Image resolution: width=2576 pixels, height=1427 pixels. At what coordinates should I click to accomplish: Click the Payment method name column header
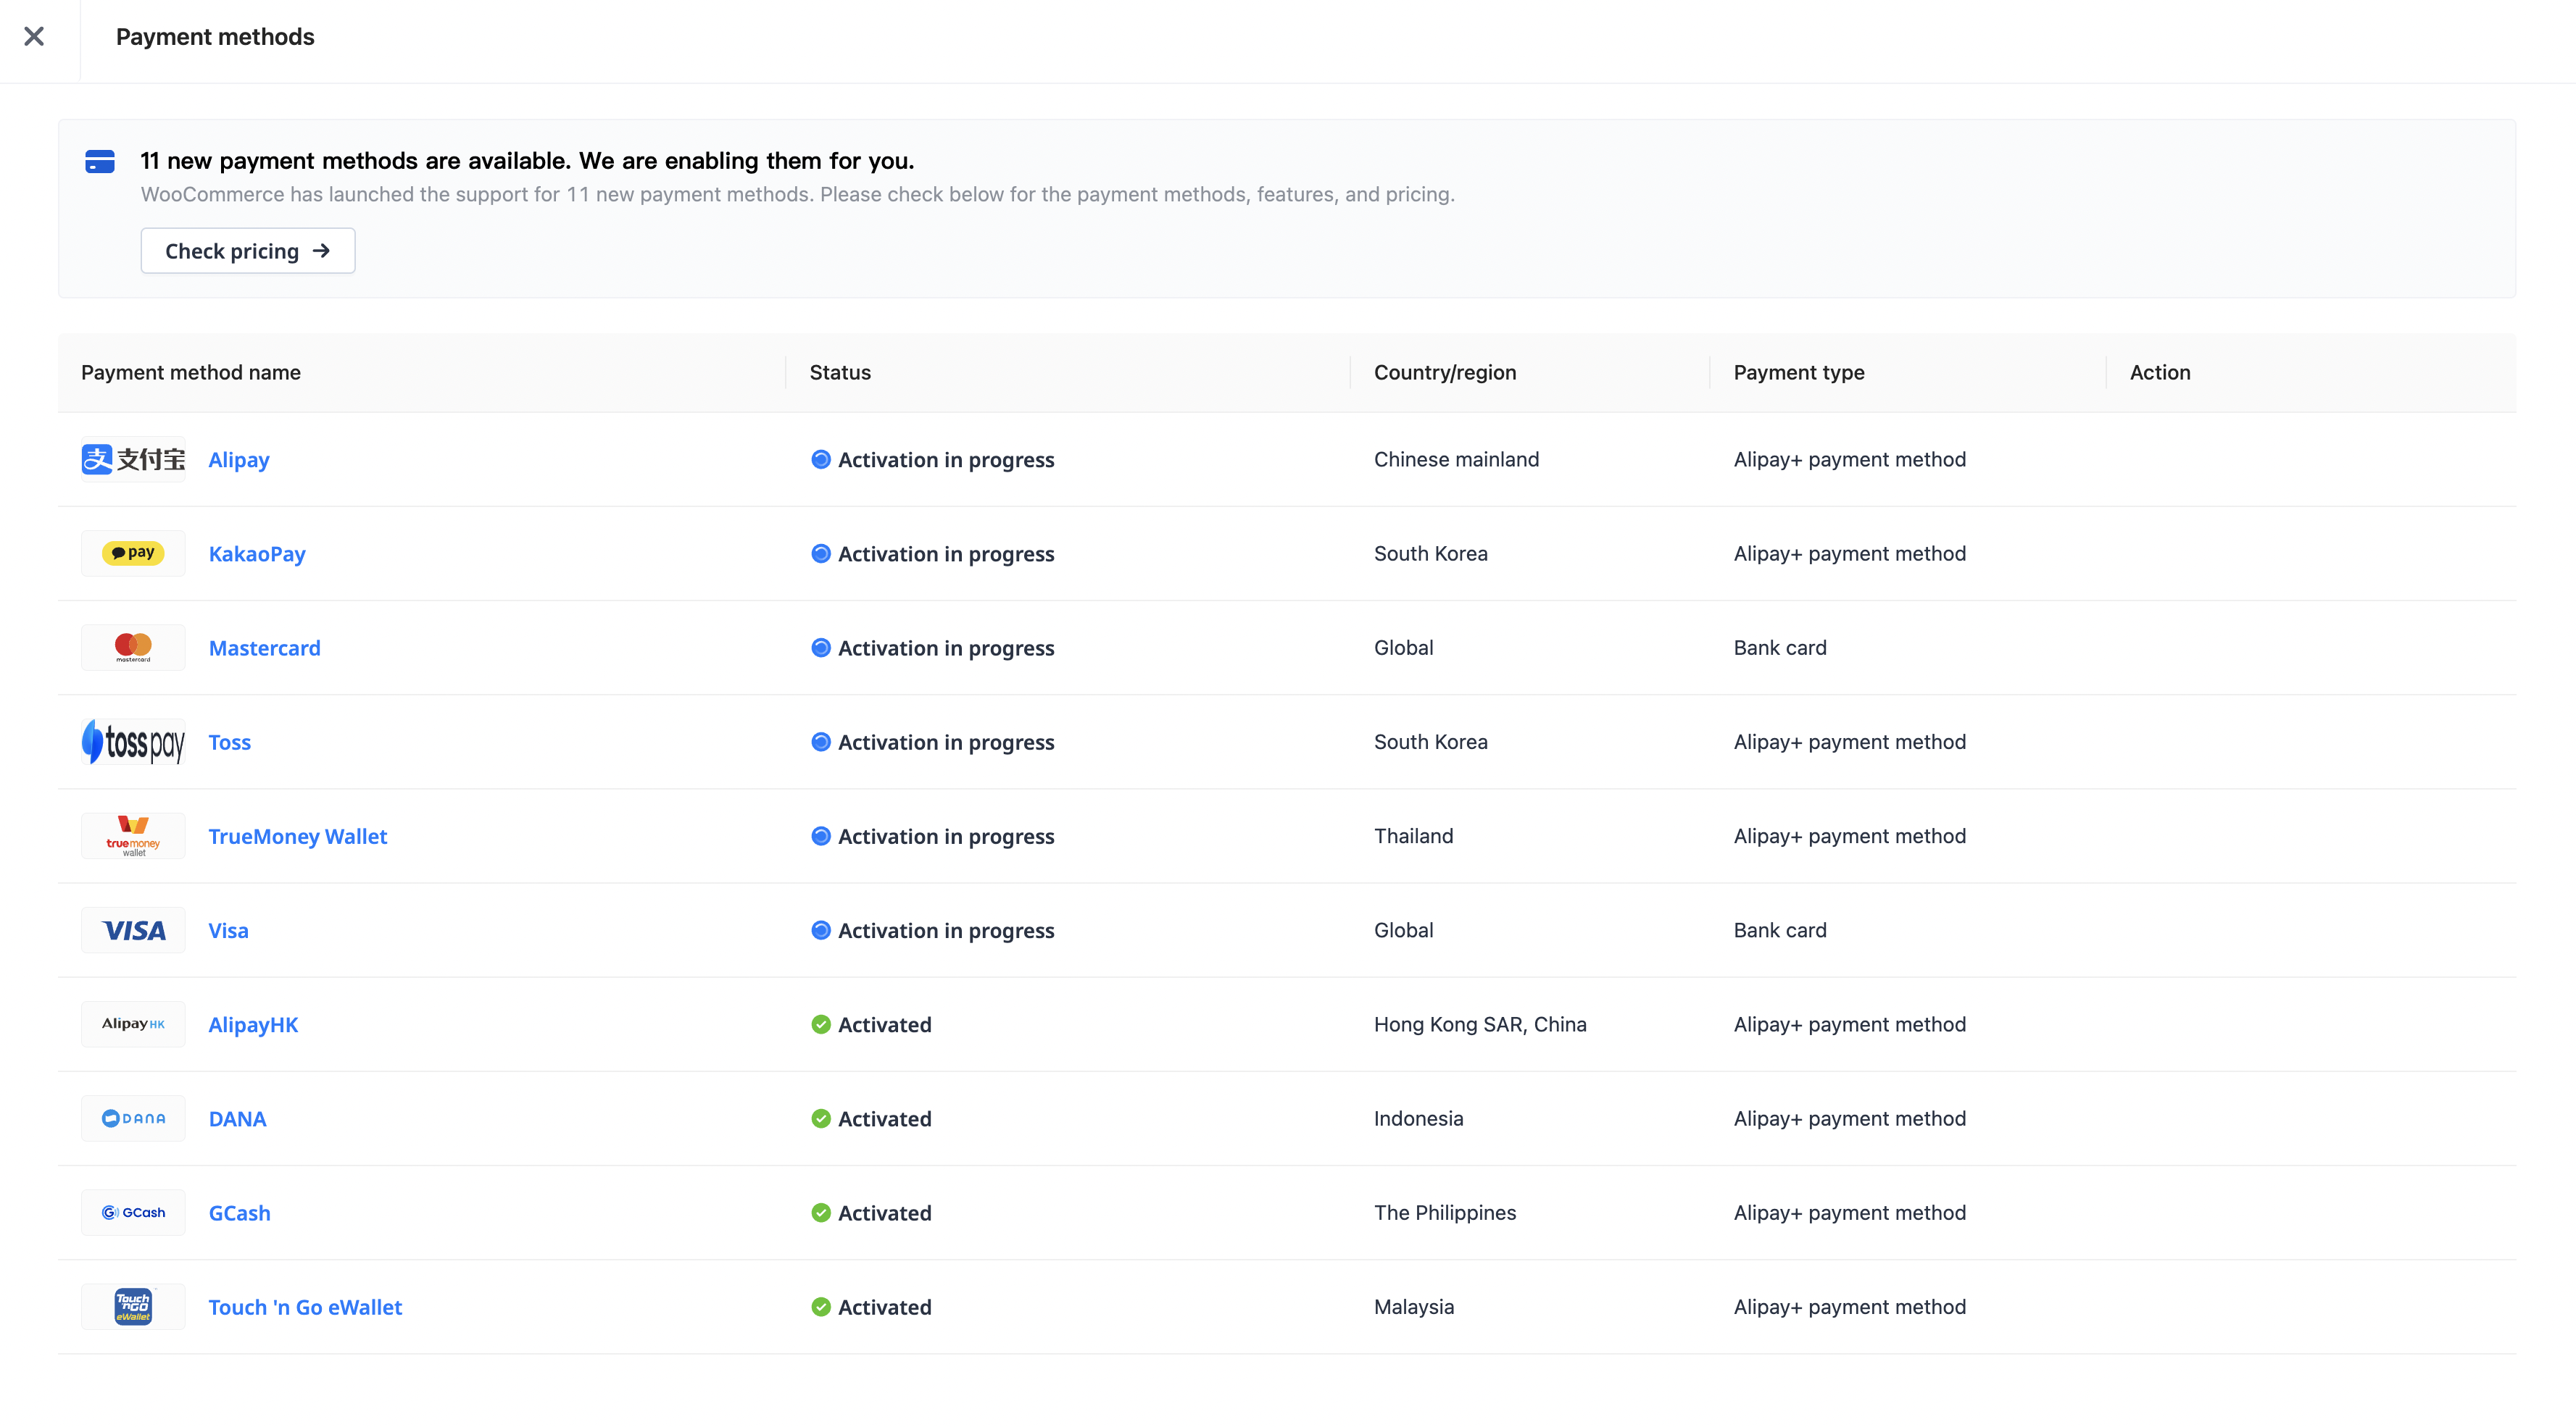click(x=191, y=373)
